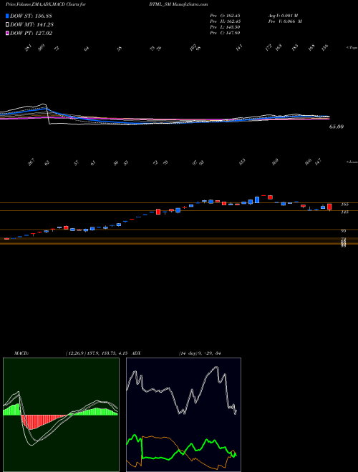Click the tall blue candlestick near the chart peak
Viewport: 358px width, 472px height.
(x=257, y=200)
